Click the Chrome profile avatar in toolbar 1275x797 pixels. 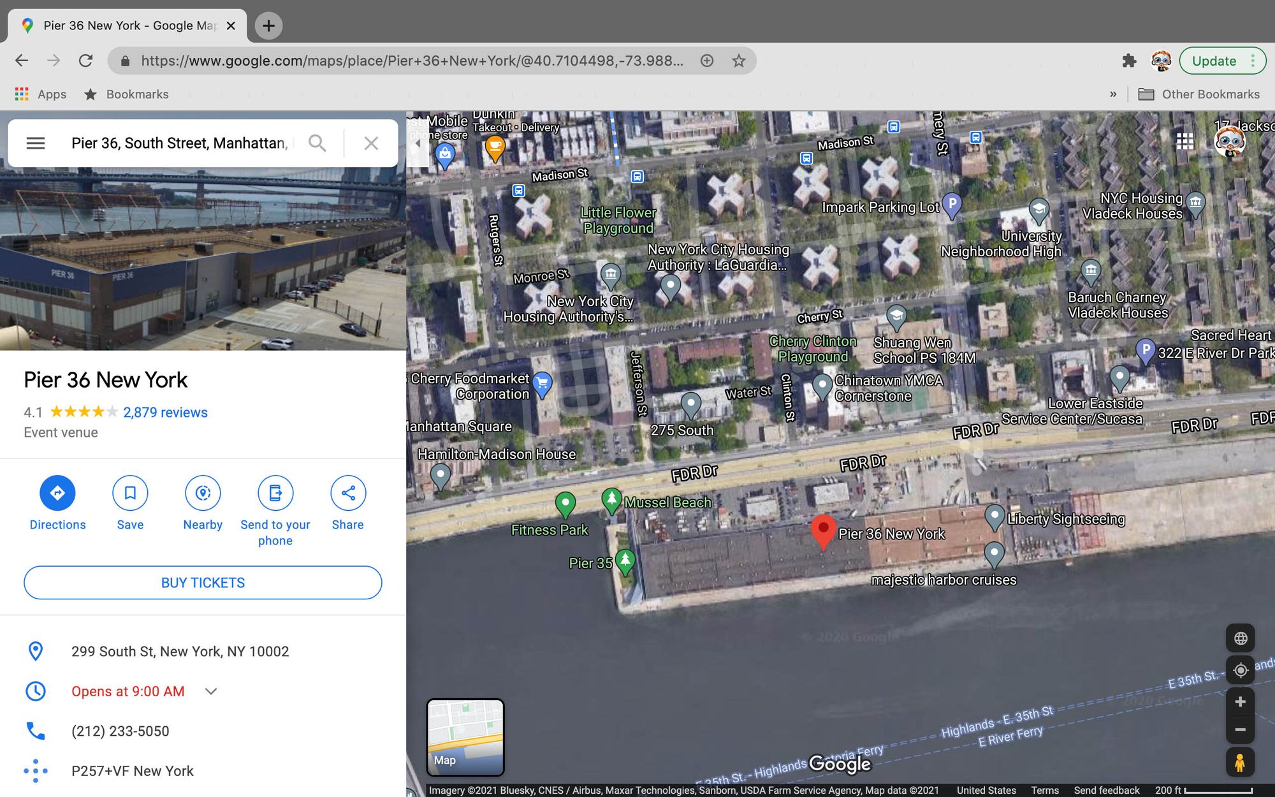pyautogui.click(x=1161, y=61)
